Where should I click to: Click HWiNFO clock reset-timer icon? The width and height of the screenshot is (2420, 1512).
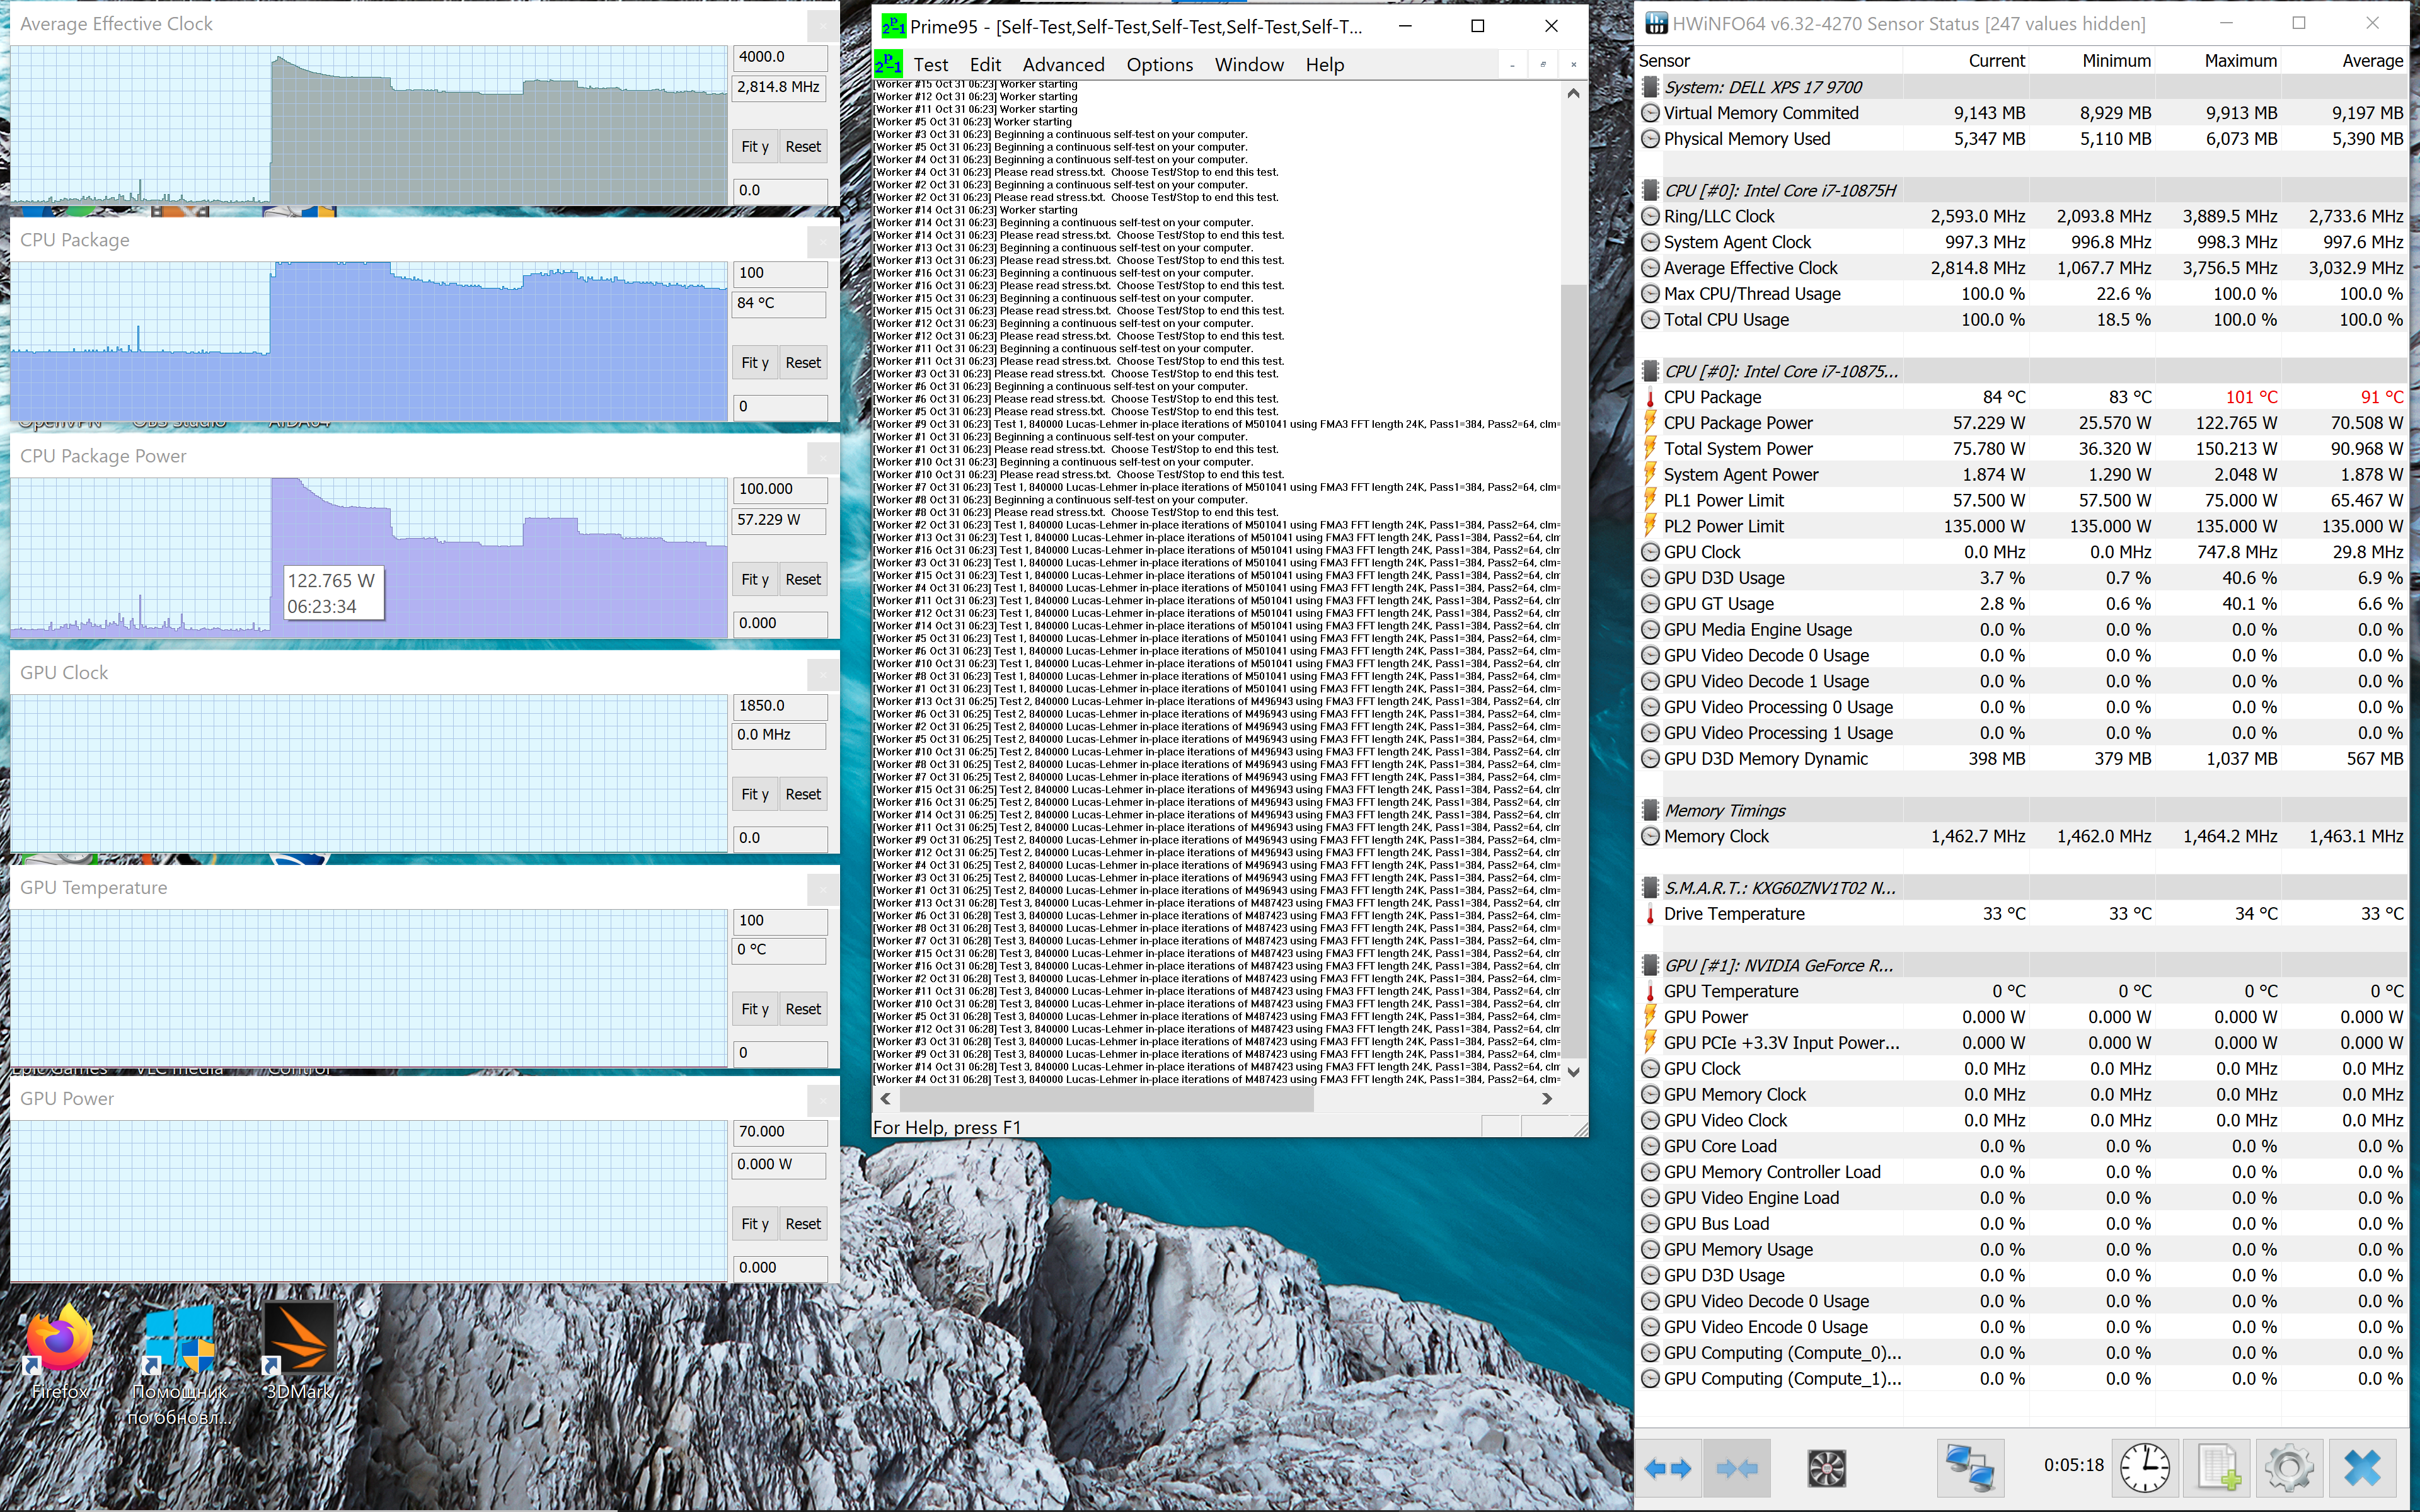click(2145, 1468)
